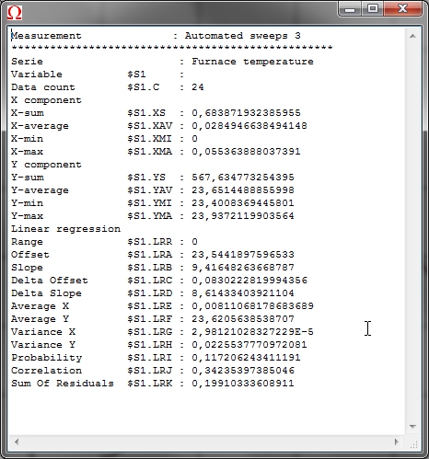Viewport: 429px width, 459px height.
Task: Click the horizontal scrollbar left arrow
Action: [17, 442]
